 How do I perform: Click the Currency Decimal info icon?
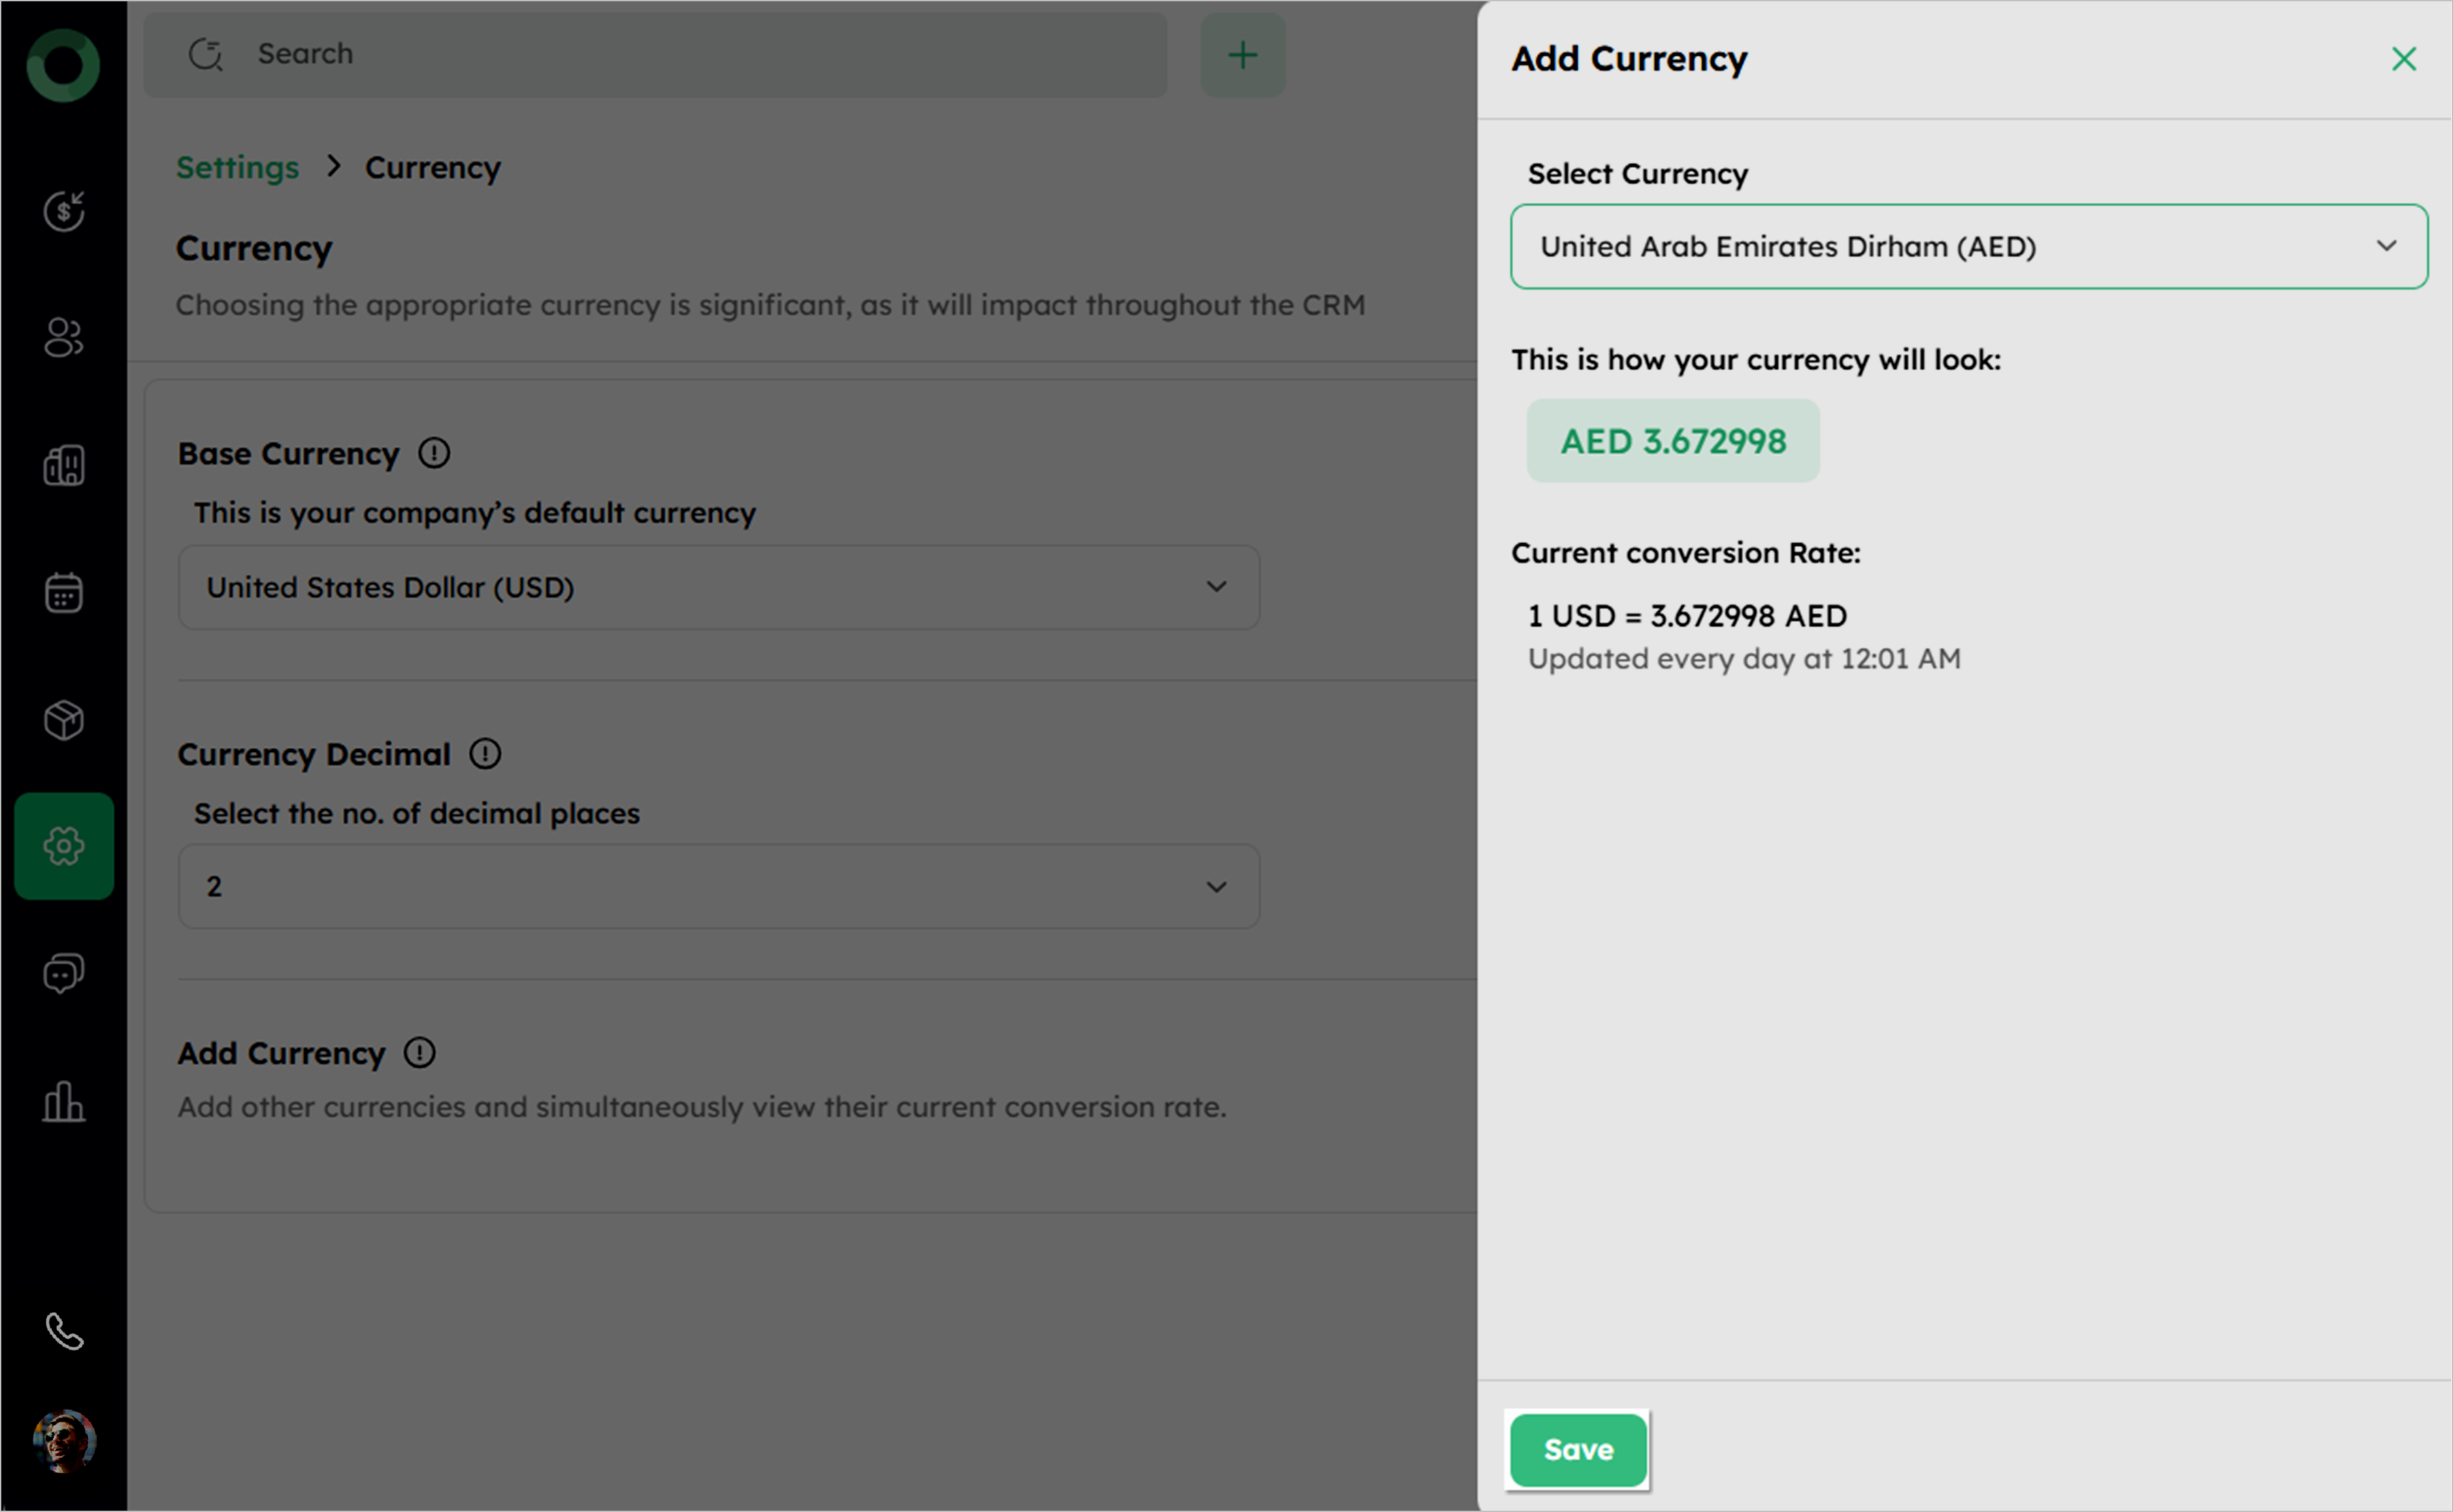click(485, 754)
